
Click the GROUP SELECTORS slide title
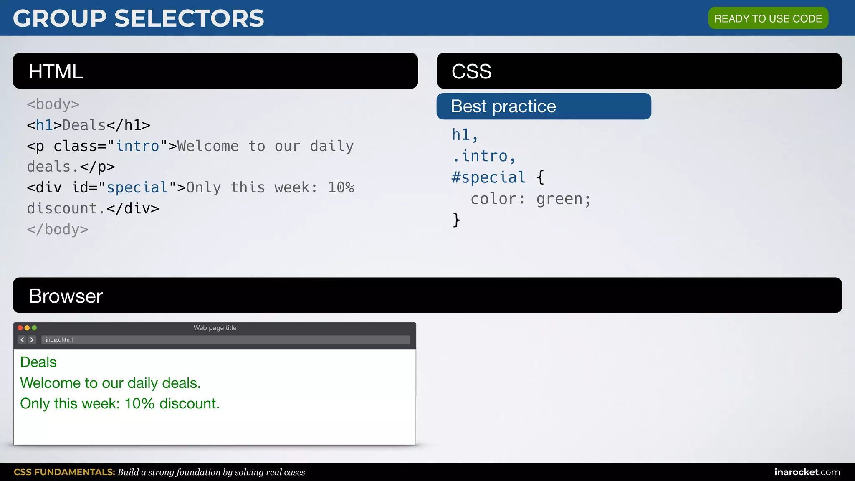click(x=139, y=18)
